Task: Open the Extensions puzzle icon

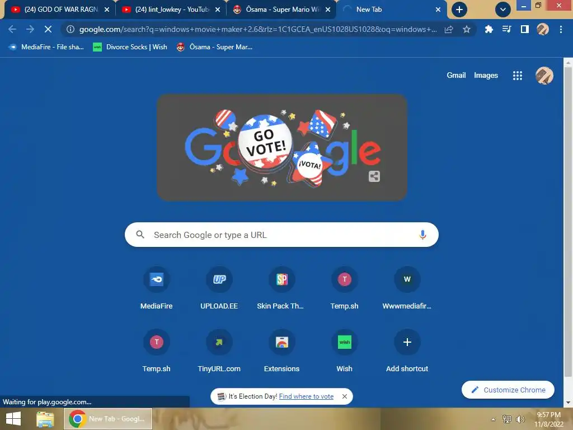Action: 489,29
